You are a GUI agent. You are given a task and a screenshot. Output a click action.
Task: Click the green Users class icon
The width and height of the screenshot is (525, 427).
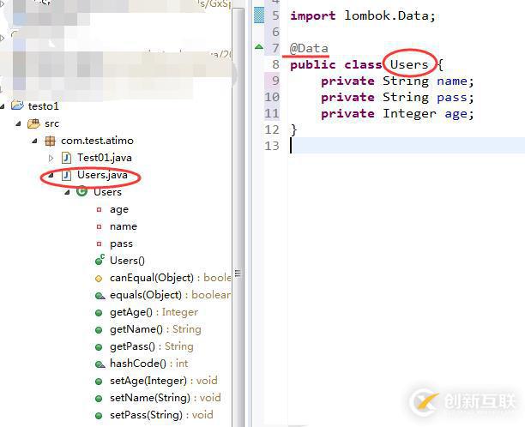[82, 192]
